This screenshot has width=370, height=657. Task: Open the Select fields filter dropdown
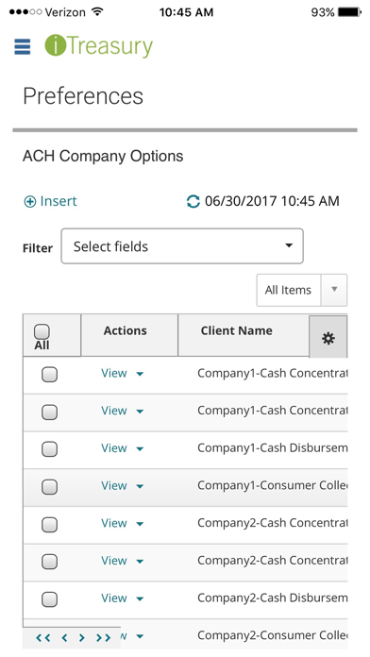tap(182, 246)
